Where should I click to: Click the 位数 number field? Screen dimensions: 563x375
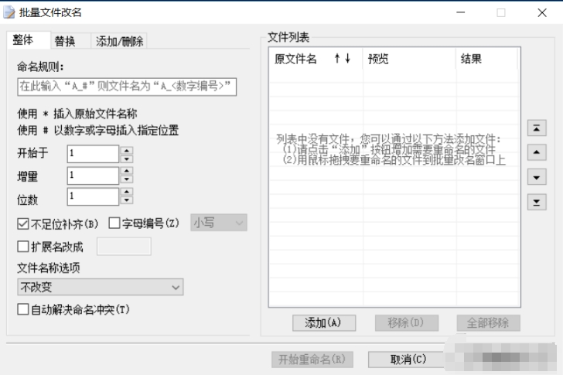click(93, 196)
